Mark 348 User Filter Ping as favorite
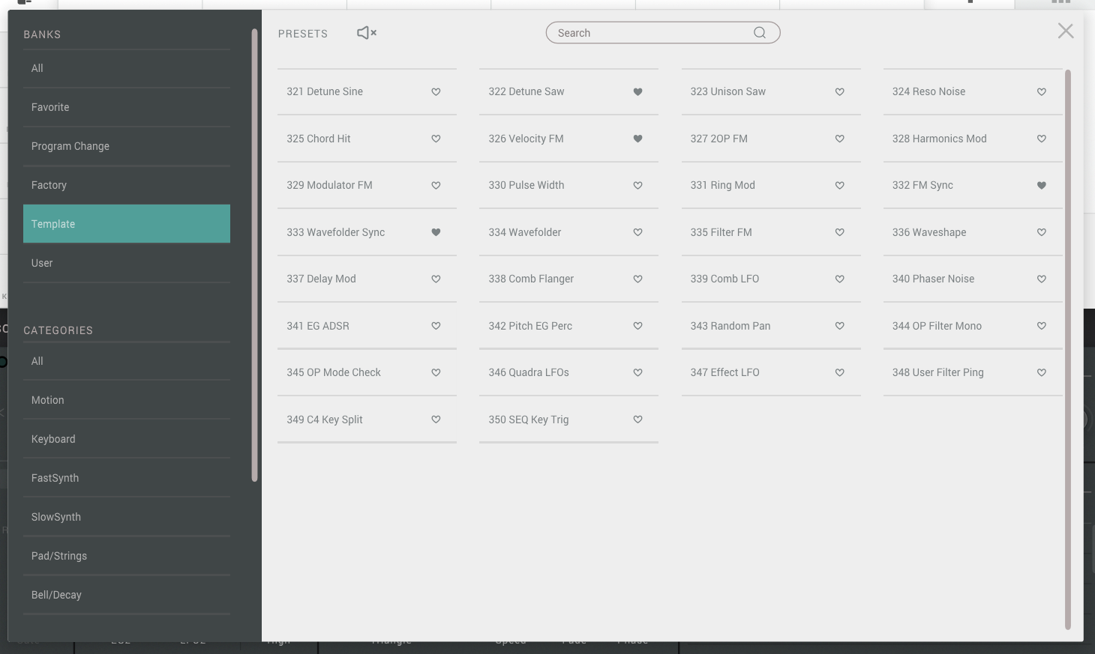The height and width of the screenshot is (654, 1095). click(1041, 373)
